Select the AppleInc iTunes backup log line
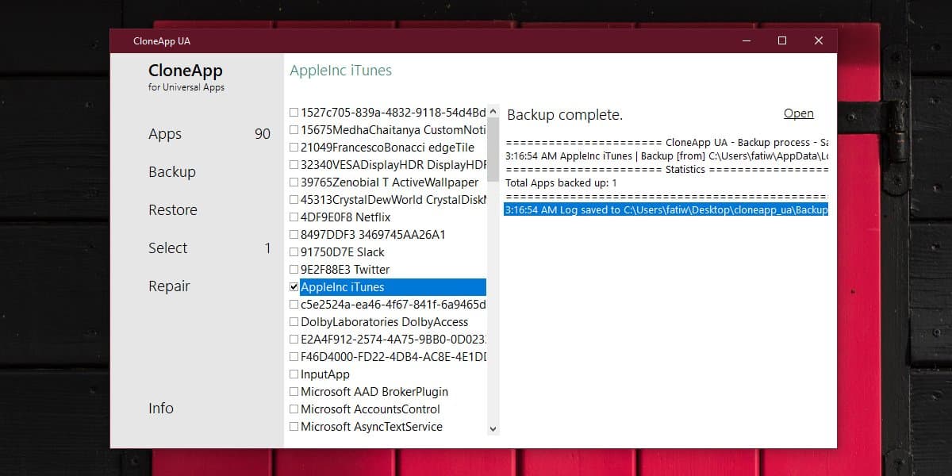 [666, 155]
